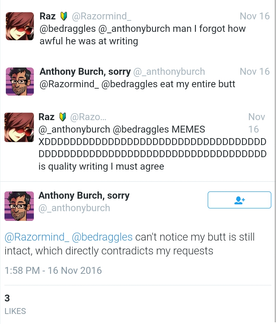Open Raz's avatar on the first tweet
276x324 pixels.
click(20, 26)
